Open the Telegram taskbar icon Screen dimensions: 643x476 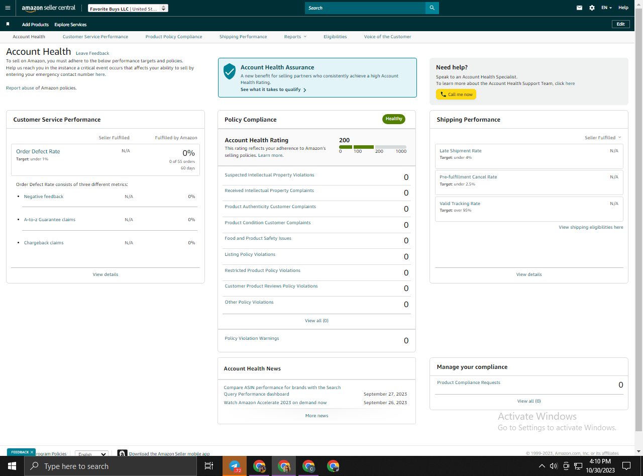pos(235,466)
